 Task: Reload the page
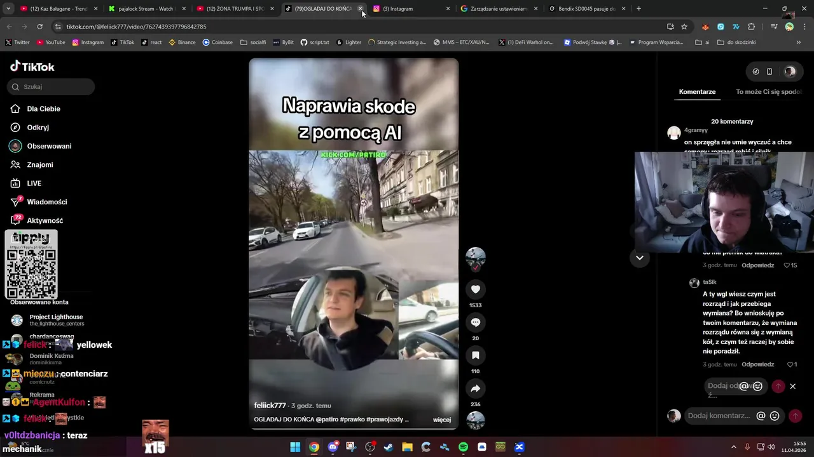(39, 27)
